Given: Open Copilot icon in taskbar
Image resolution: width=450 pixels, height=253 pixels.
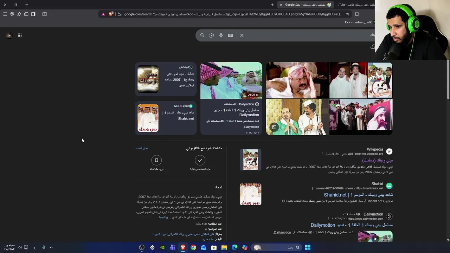Looking at the screenshot, I should point(245,247).
